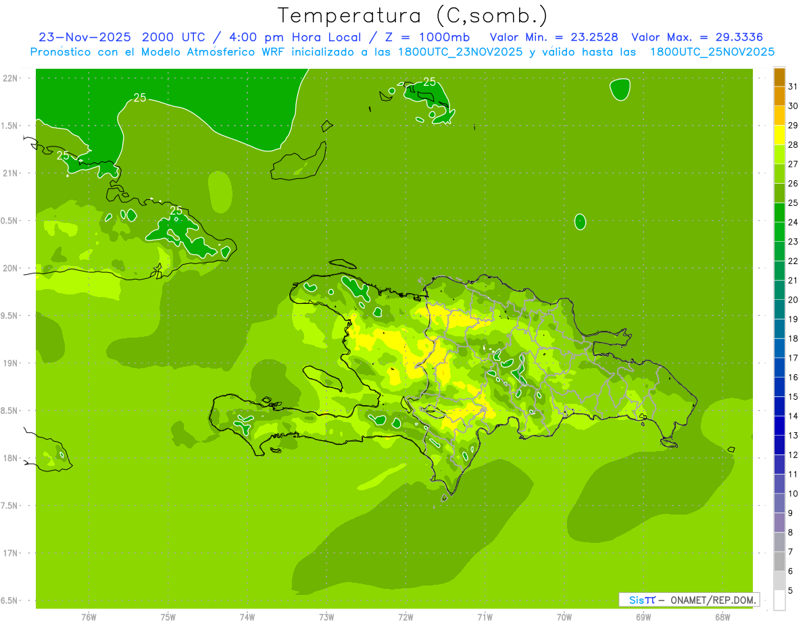811x626 pixels.
Task: Click the '70W' longitude axis label
Action: [564, 617]
